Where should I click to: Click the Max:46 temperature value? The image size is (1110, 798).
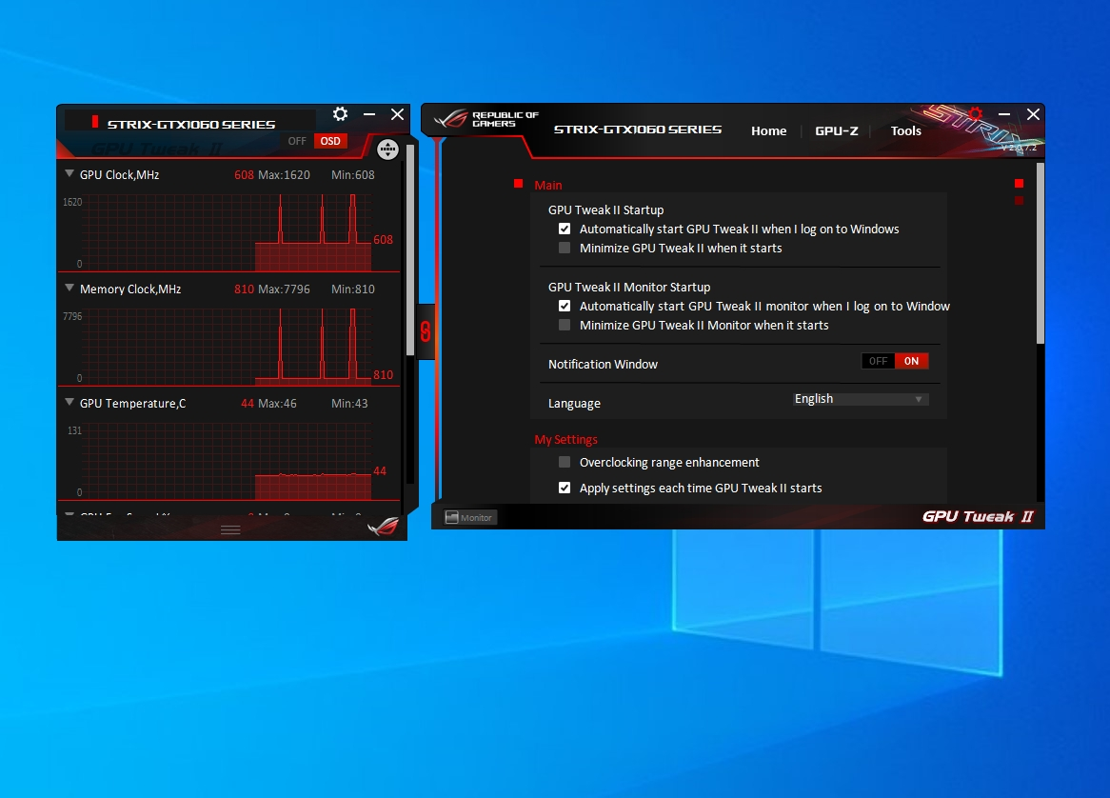[278, 404]
